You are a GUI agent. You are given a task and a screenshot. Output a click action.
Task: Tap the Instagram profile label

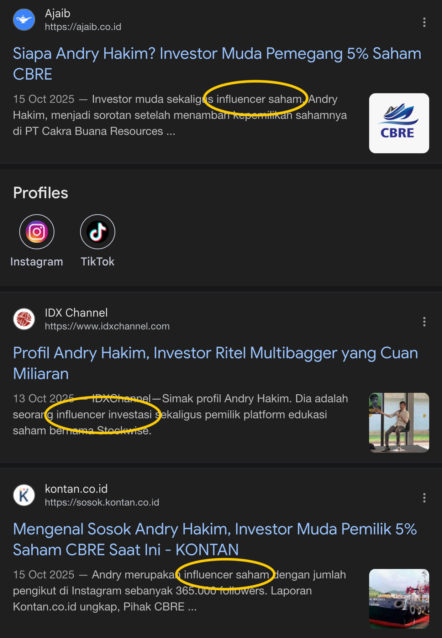[x=37, y=262]
